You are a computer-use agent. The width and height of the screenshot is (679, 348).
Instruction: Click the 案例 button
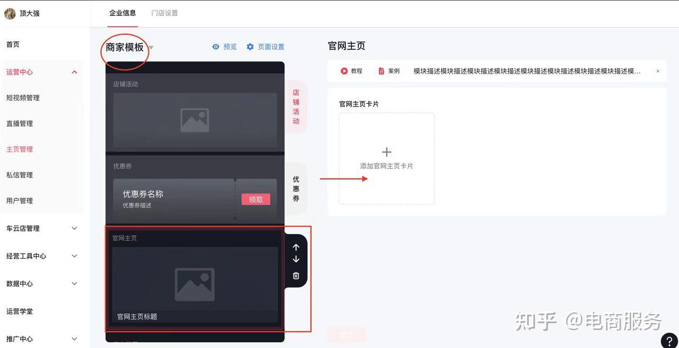[x=389, y=70]
